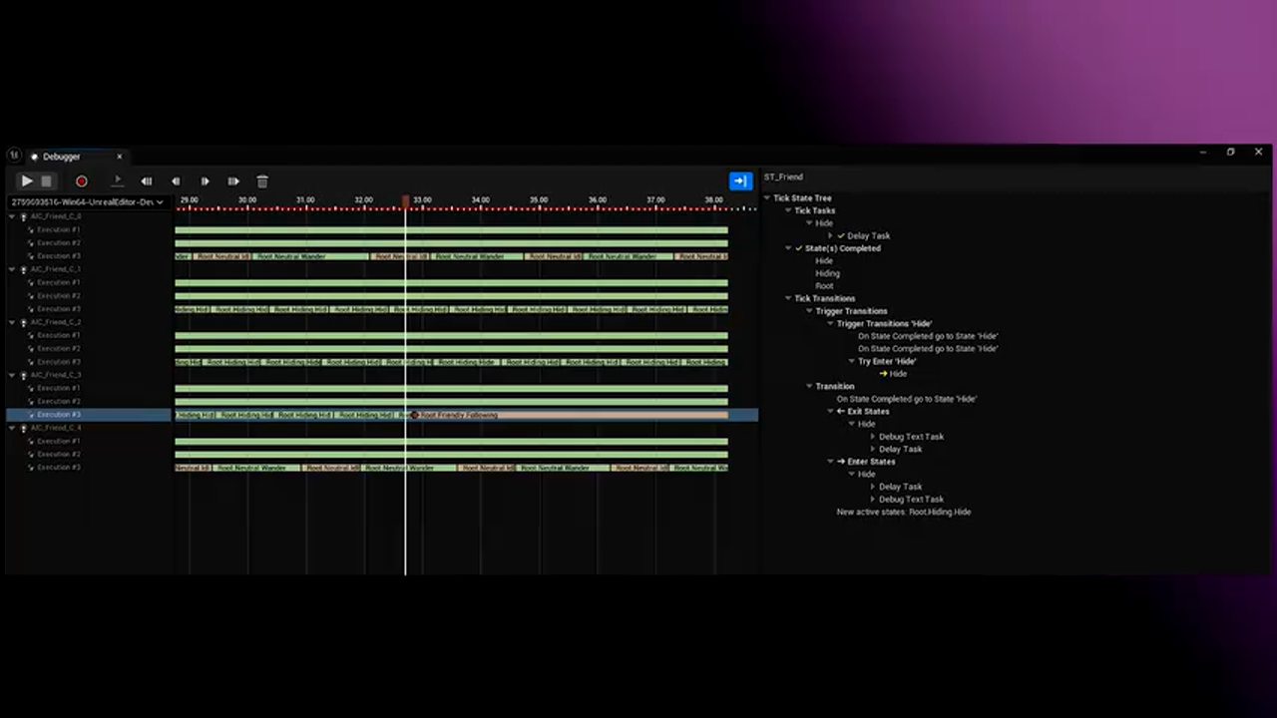Select Execution #3 under AIC_Friend_C_3

pyautogui.click(x=57, y=414)
